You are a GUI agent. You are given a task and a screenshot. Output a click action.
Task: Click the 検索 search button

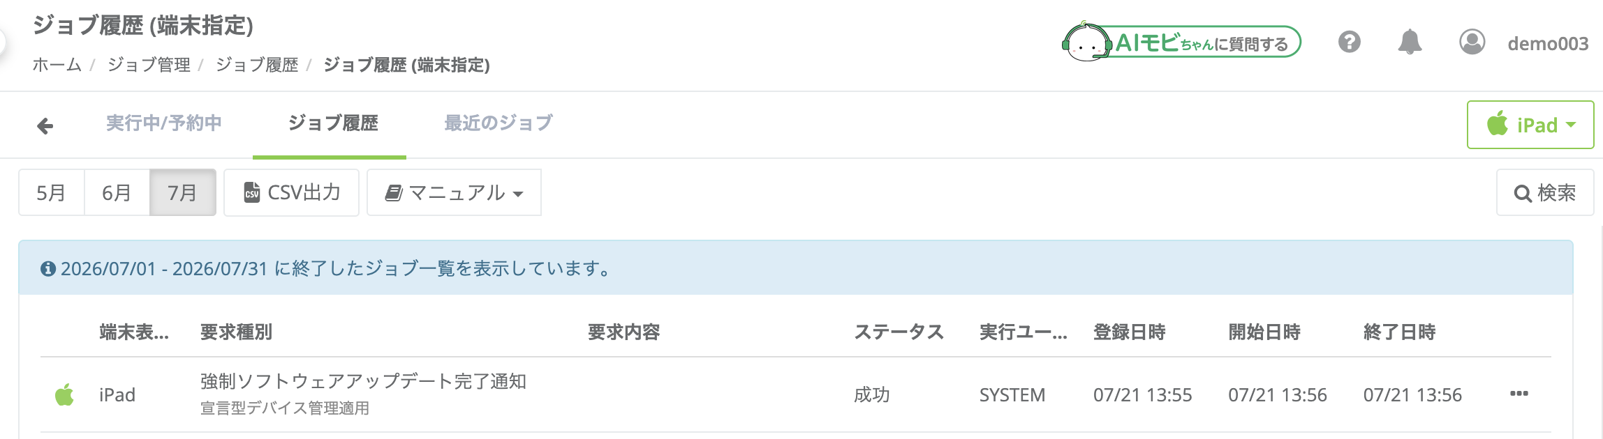[1545, 192]
